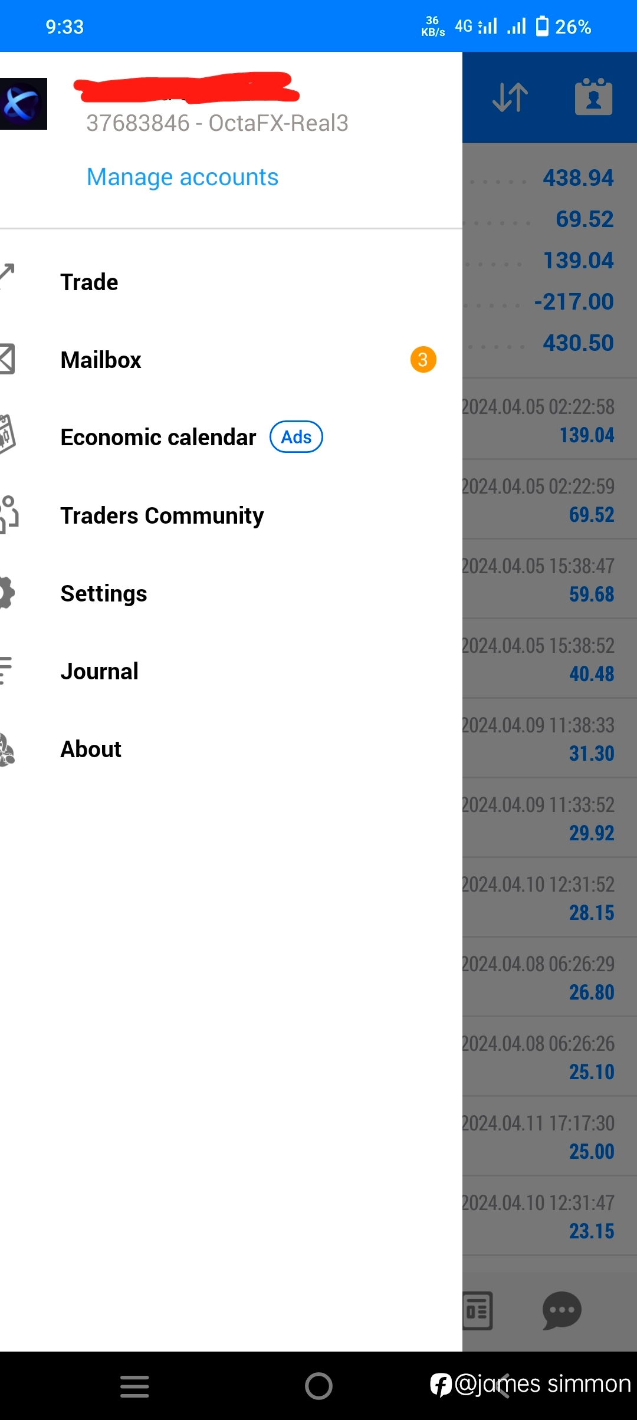The width and height of the screenshot is (637, 1420).
Task: Open the Journal entry
Action: click(x=231, y=671)
